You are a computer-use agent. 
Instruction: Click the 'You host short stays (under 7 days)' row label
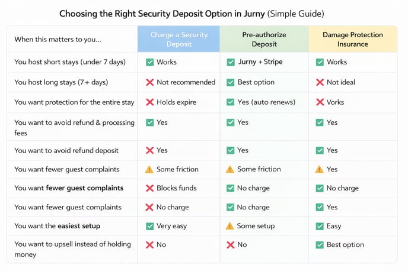coord(71,62)
